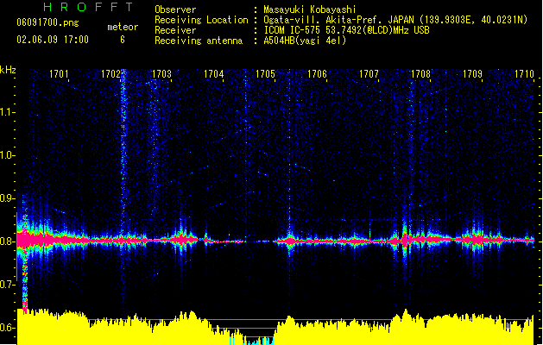Click the 1707 time marker
The width and height of the screenshot is (543, 345).
pyautogui.click(x=369, y=74)
